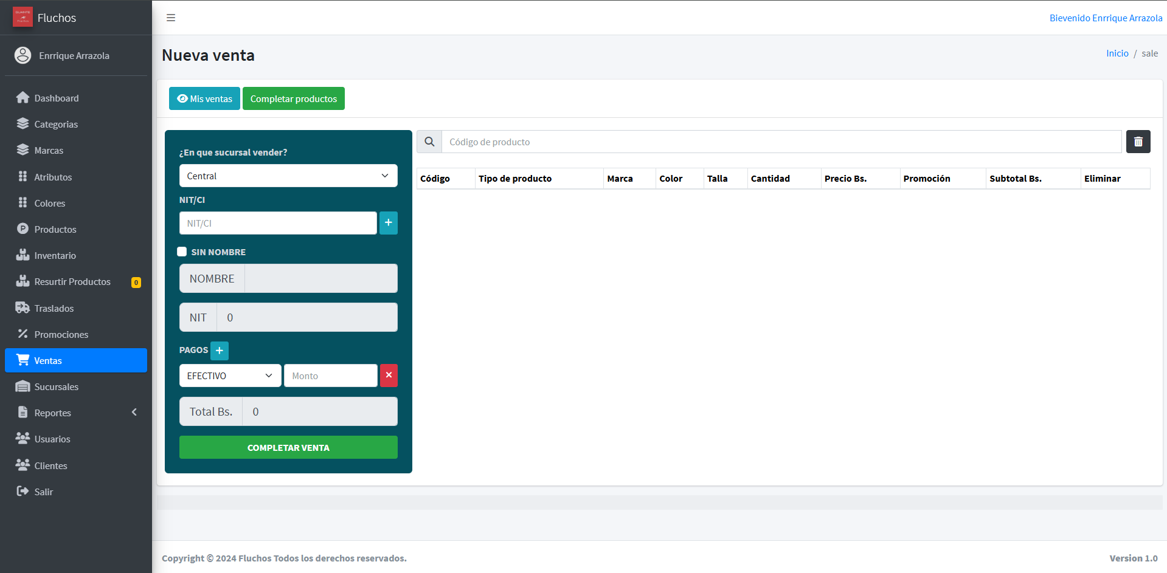The width and height of the screenshot is (1167, 573).
Task: Click the plus button beside NIT/CI field
Action: click(x=388, y=223)
